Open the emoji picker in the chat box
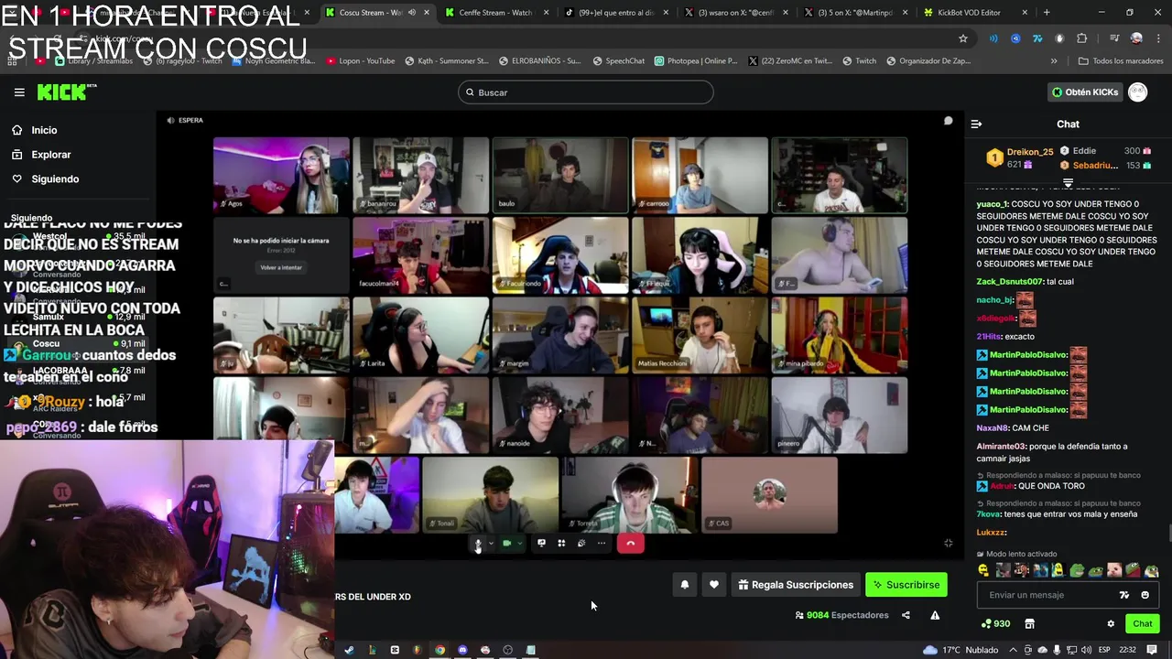 [1145, 595]
